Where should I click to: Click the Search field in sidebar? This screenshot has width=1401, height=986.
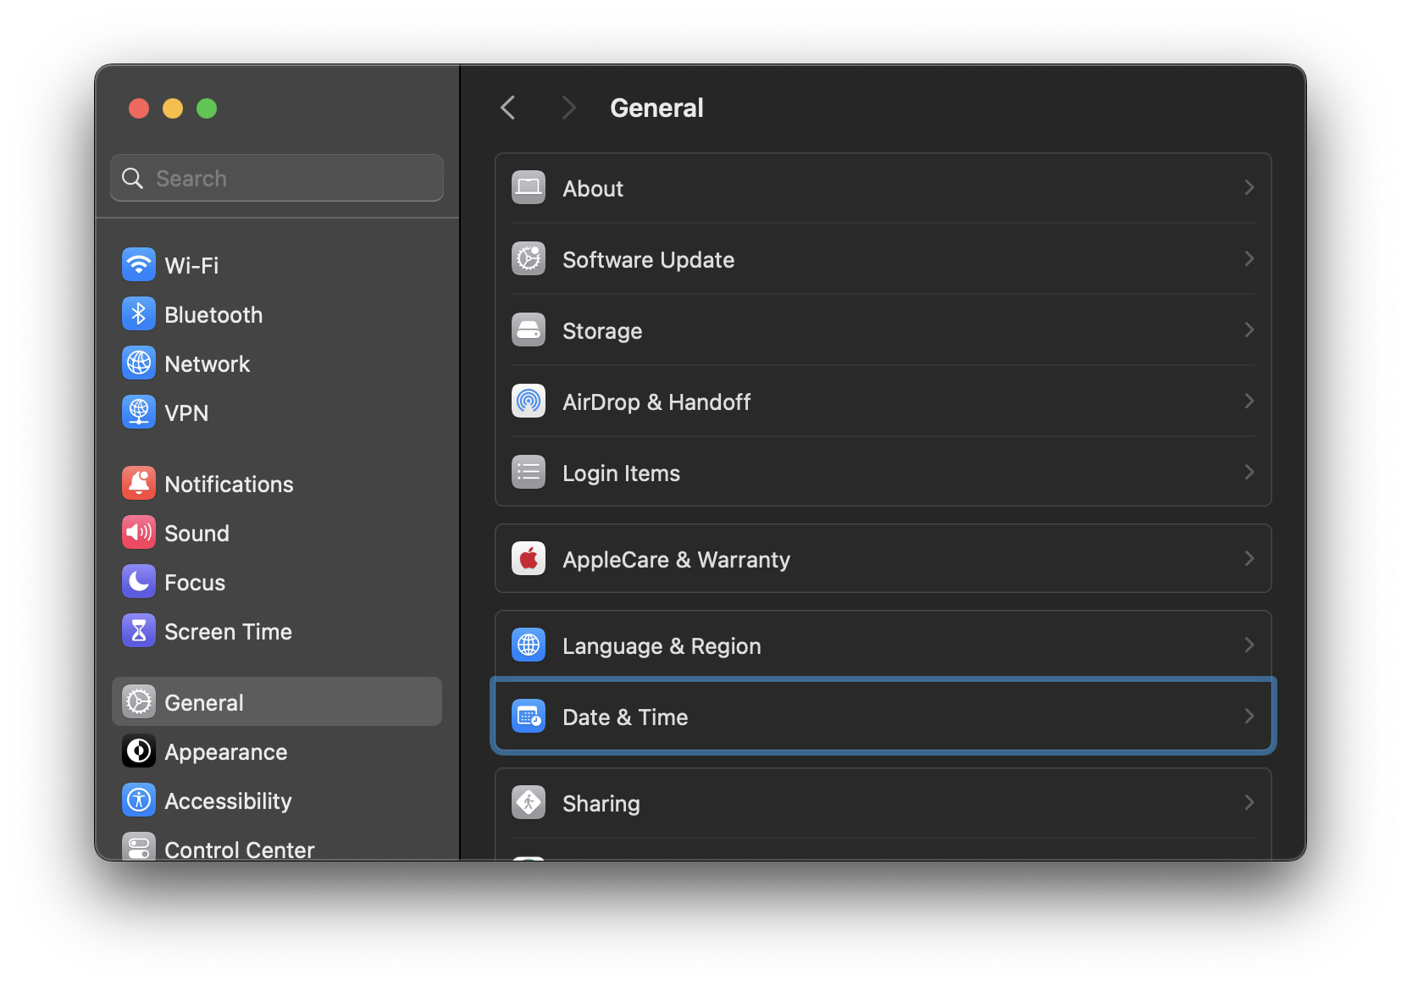[288, 179]
